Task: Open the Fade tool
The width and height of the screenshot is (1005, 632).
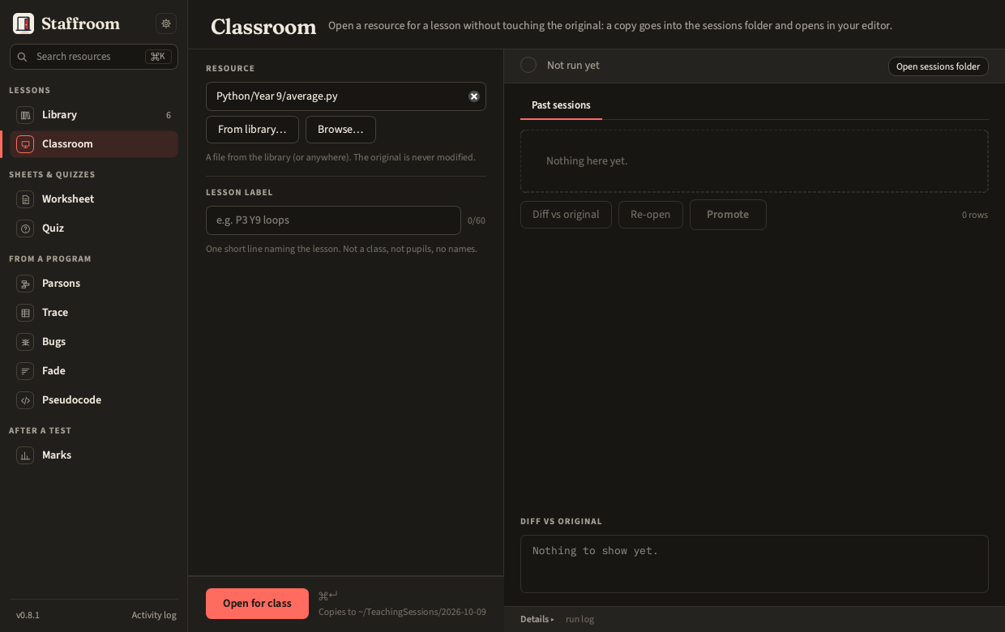Action: click(94, 371)
